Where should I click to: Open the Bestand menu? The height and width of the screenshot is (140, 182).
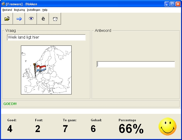coord(7,10)
